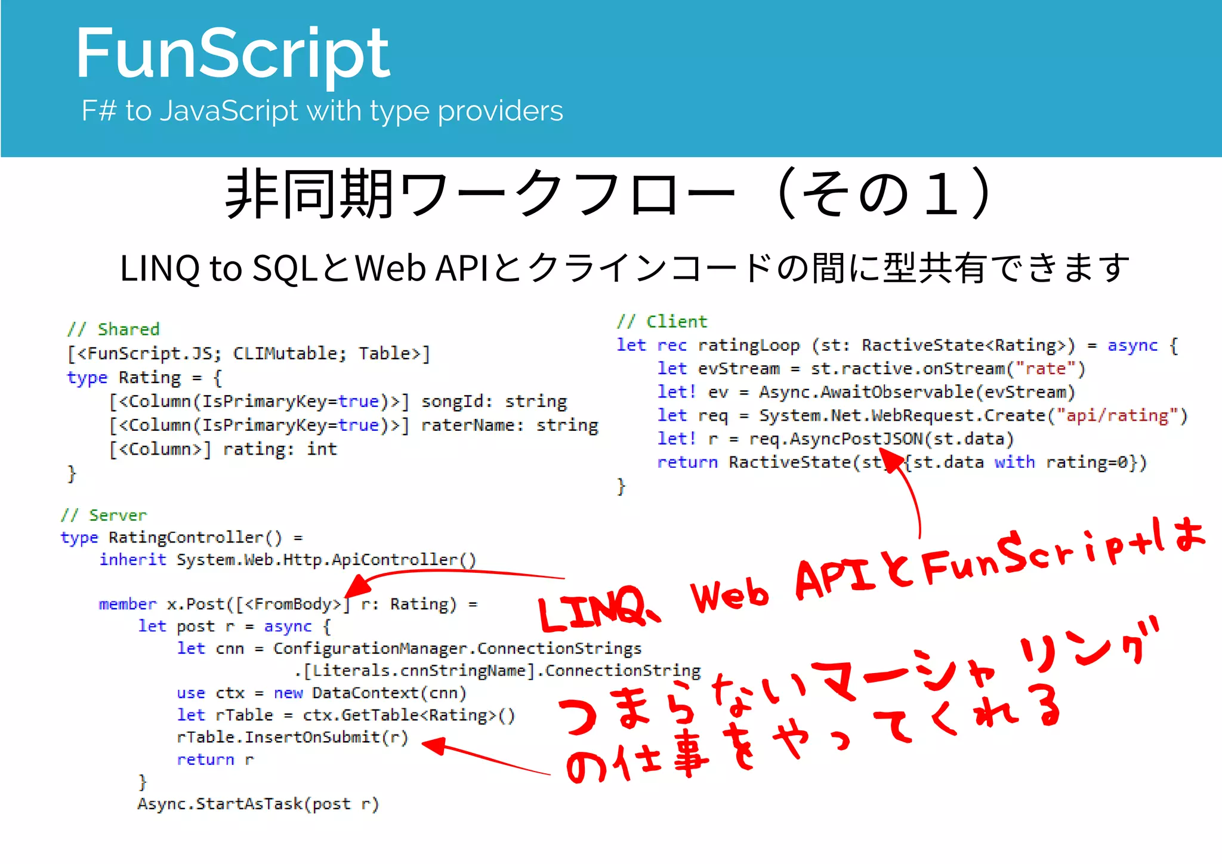Click the 'Async.StartAsTask(post r)' line
Viewport: 1222px width, 864px height.
pos(258,804)
